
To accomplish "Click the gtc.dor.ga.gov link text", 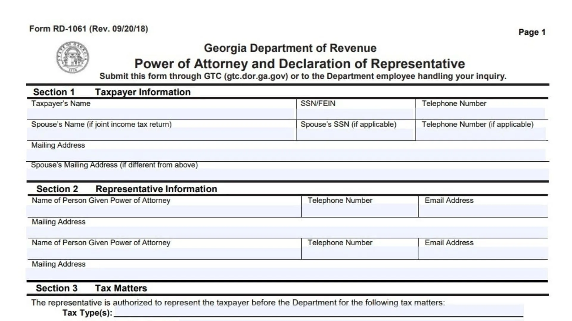I will [x=256, y=76].
